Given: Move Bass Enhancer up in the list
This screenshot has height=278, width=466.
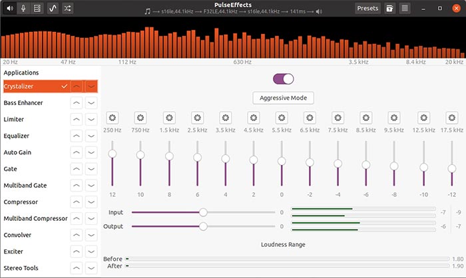Looking at the screenshot, I should [x=77, y=103].
